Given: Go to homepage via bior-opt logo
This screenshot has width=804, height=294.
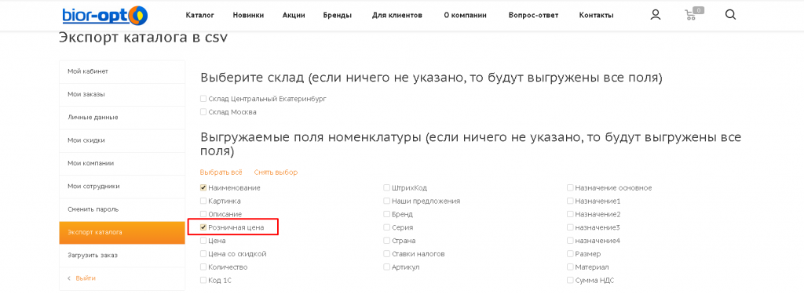Looking at the screenshot, I should (x=105, y=16).
